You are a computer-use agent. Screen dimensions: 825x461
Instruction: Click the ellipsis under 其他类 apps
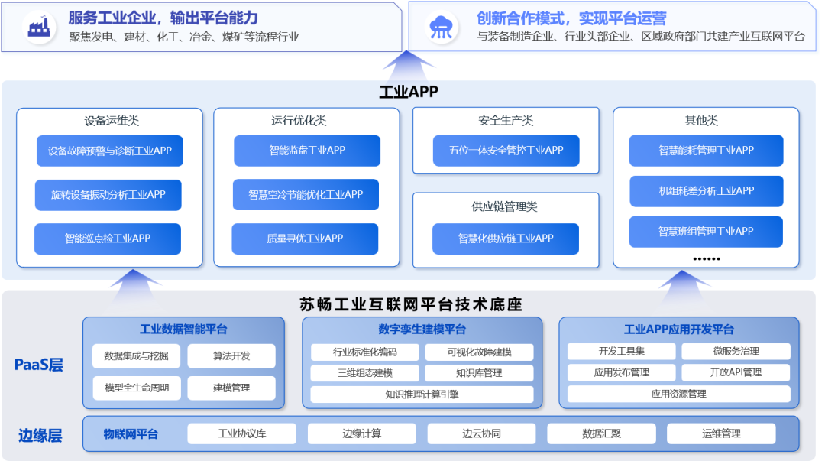pos(706,258)
